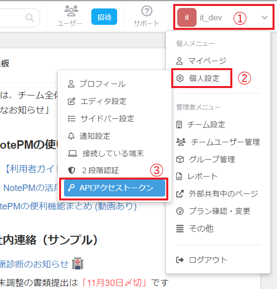
Task: Open the サポート help icon
Action: tap(146, 11)
